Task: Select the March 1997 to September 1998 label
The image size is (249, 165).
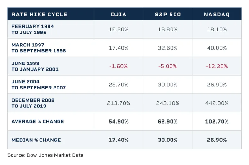Action: pos(39,48)
